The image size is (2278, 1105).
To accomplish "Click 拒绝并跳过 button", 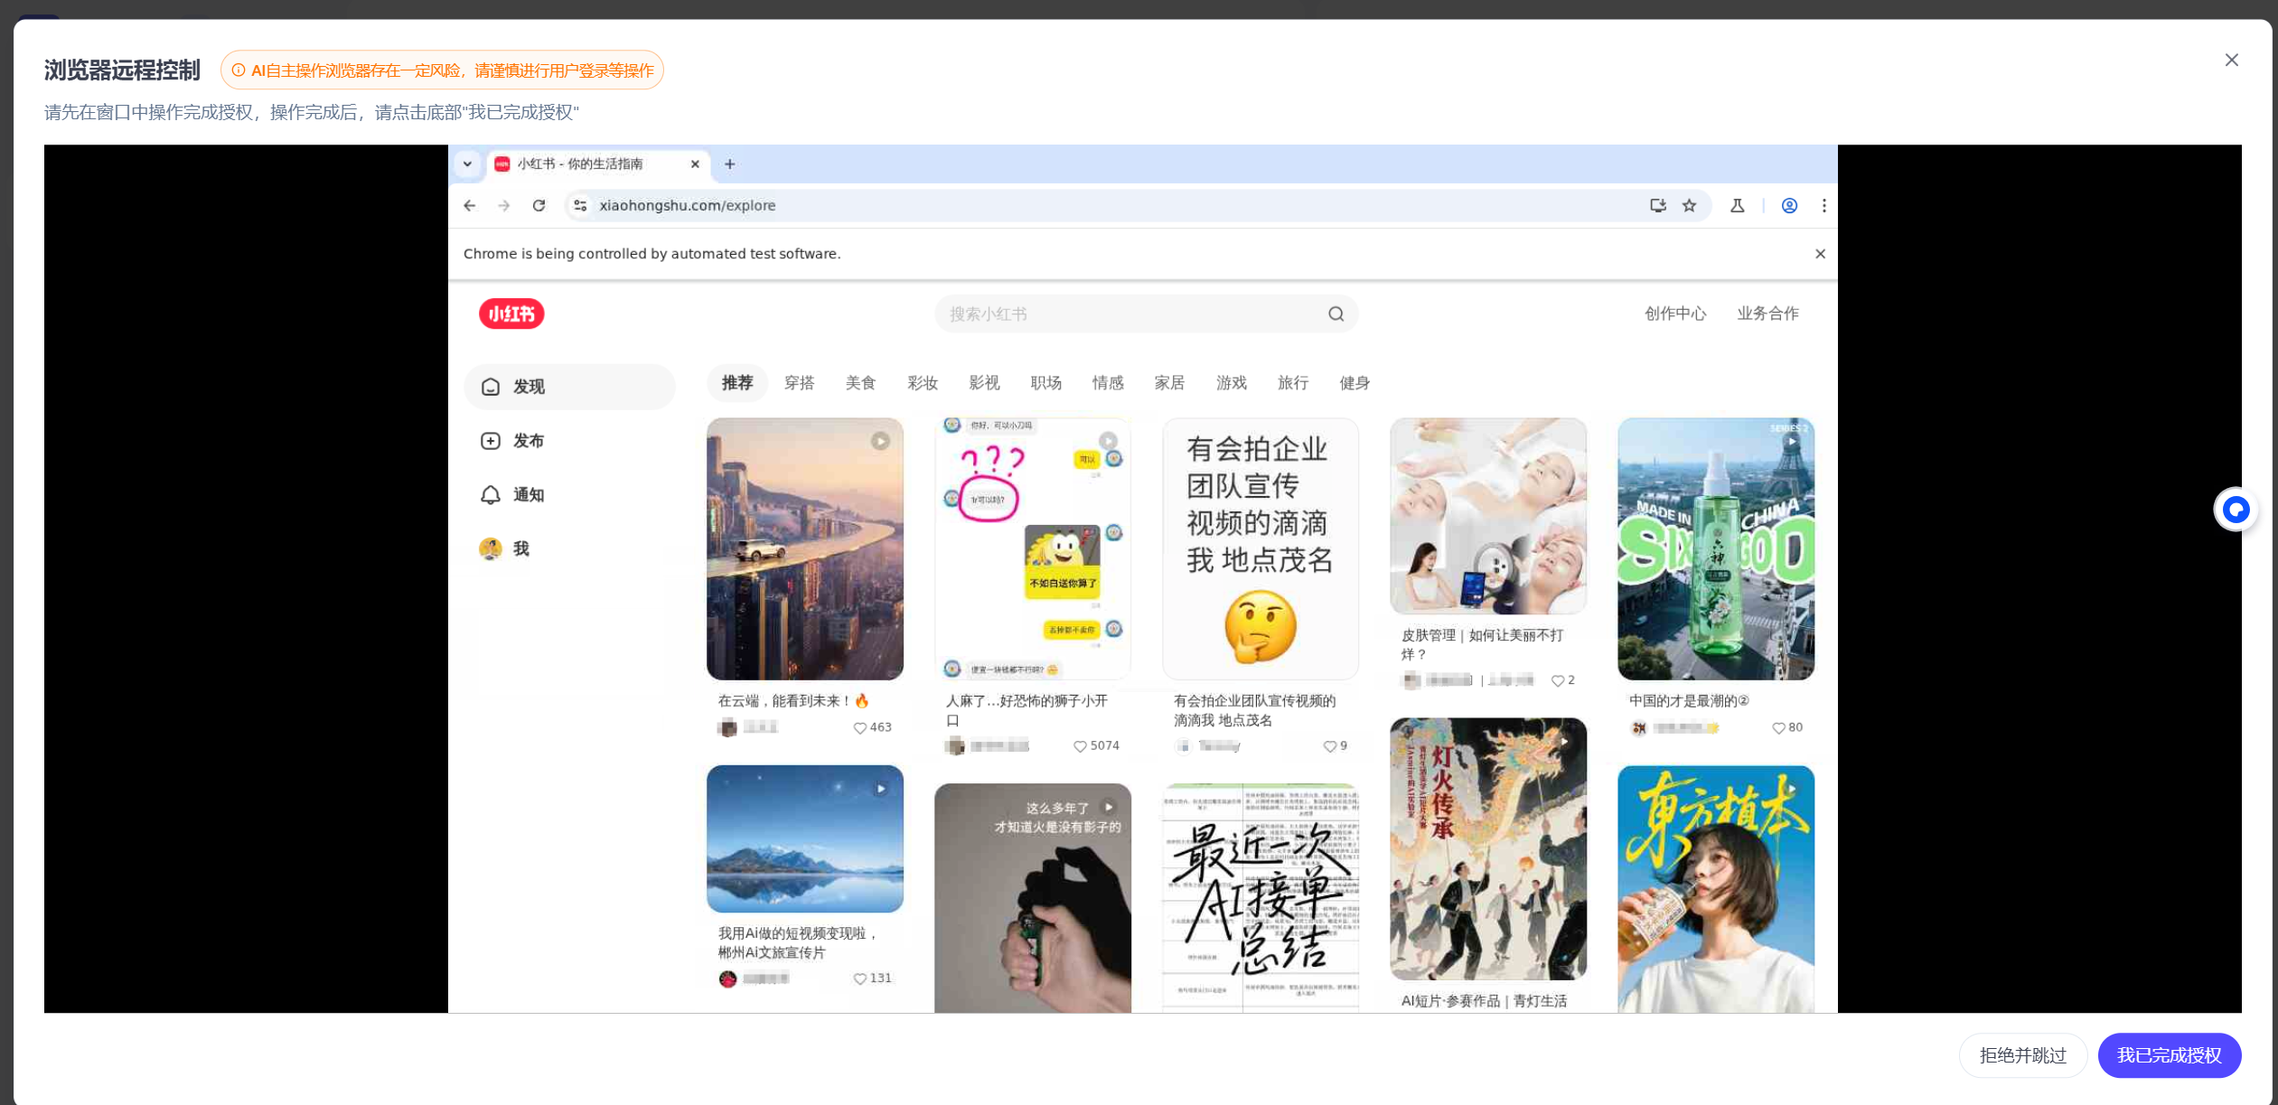I will pos(2021,1054).
